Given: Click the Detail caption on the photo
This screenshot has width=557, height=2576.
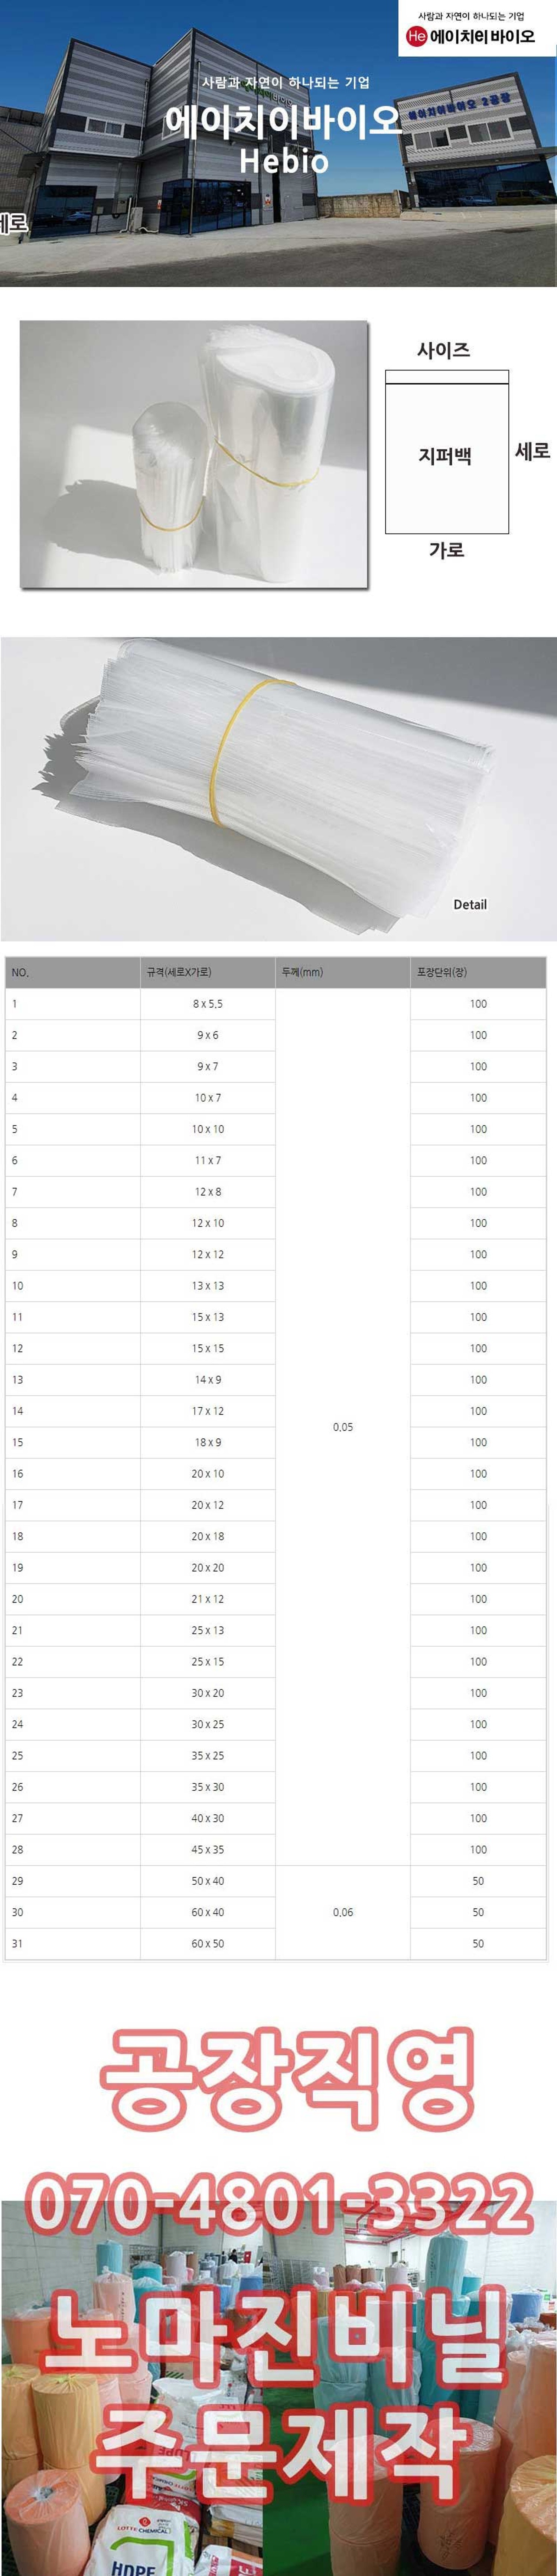Looking at the screenshot, I should point(470,904).
